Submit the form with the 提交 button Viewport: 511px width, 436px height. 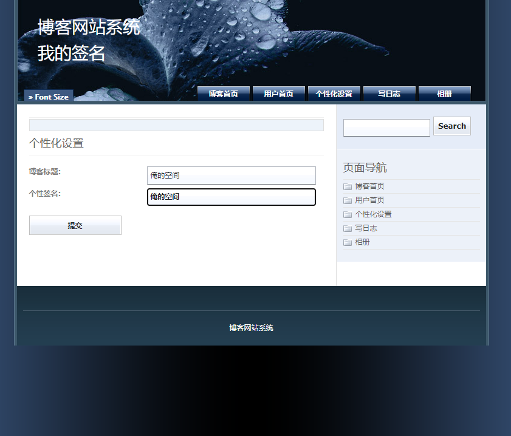tap(75, 225)
